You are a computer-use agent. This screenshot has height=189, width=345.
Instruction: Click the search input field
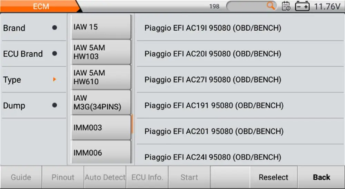(247, 6)
